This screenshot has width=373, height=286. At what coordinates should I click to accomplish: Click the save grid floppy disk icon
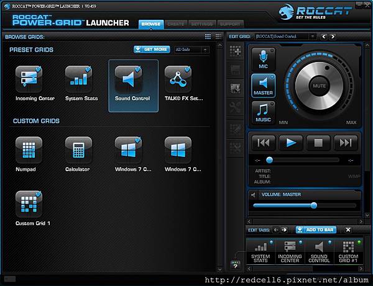coord(235,70)
